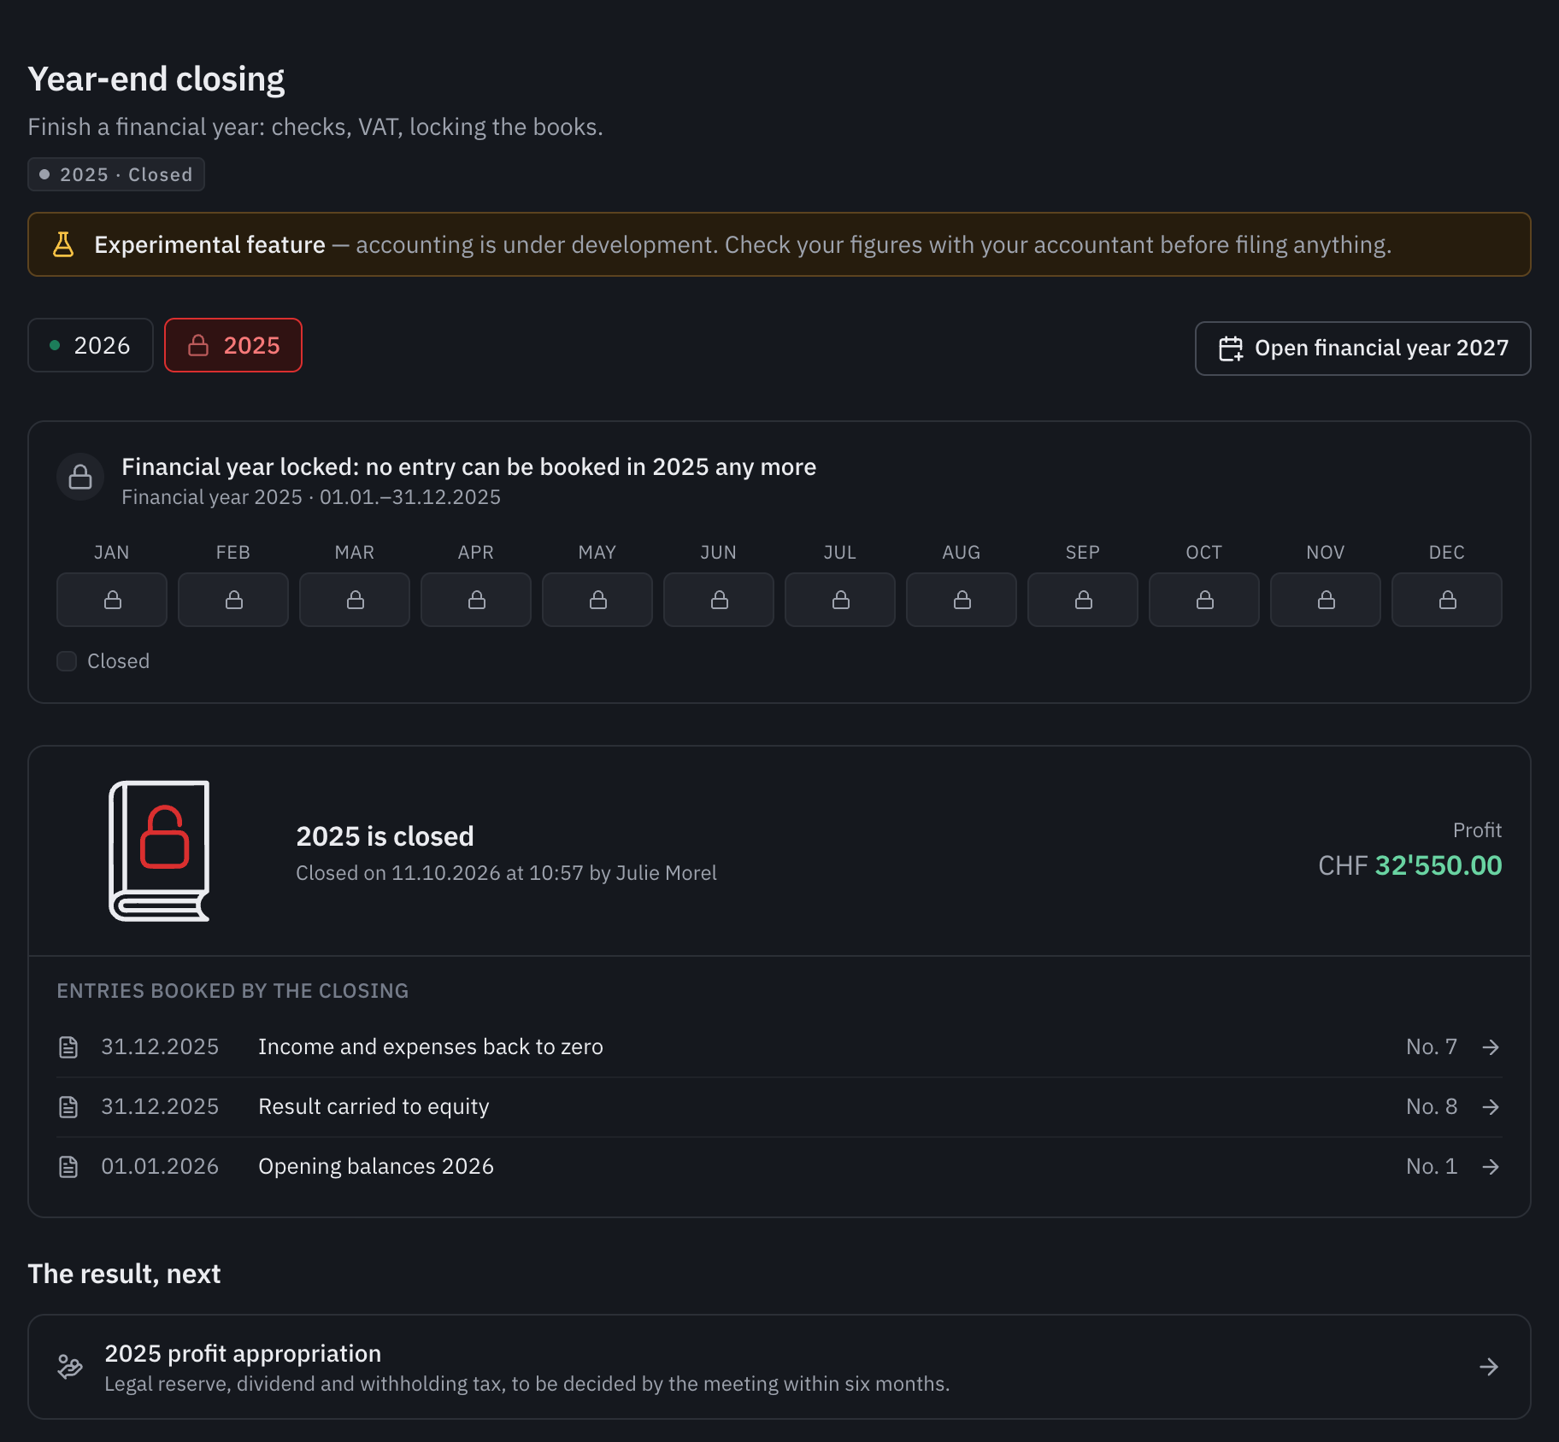1559x1442 pixels.
Task: Click document icon for Income and expenses entry
Action: tap(68, 1047)
